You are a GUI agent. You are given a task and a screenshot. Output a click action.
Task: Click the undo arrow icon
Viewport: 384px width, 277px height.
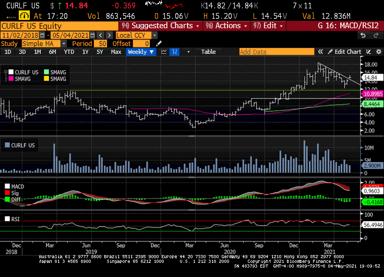click(363, 36)
